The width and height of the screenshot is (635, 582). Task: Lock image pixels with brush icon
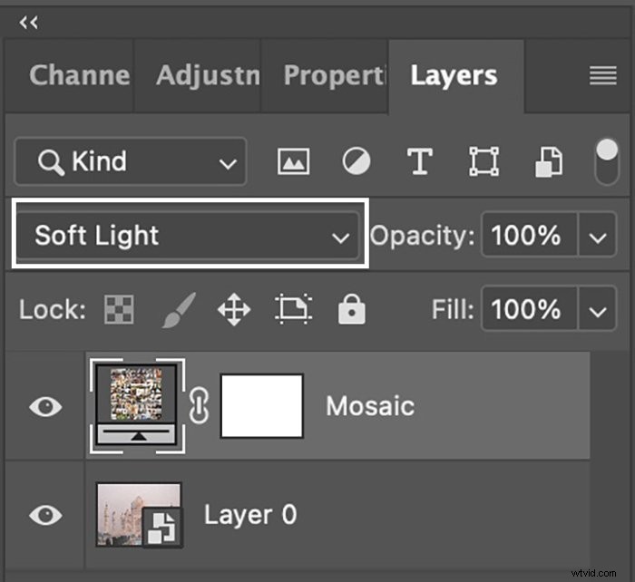[x=179, y=310]
